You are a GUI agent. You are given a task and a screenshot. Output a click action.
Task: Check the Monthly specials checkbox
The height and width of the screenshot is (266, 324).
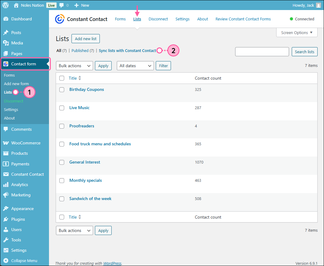pyautogui.click(x=62, y=181)
